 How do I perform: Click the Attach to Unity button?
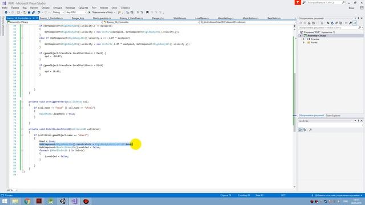click(x=102, y=13)
